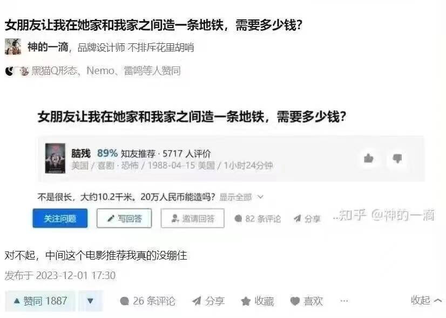Viewport: 446px width, 318px height.
Task: Click the question's 分享 share link
Action: click(307, 219)
